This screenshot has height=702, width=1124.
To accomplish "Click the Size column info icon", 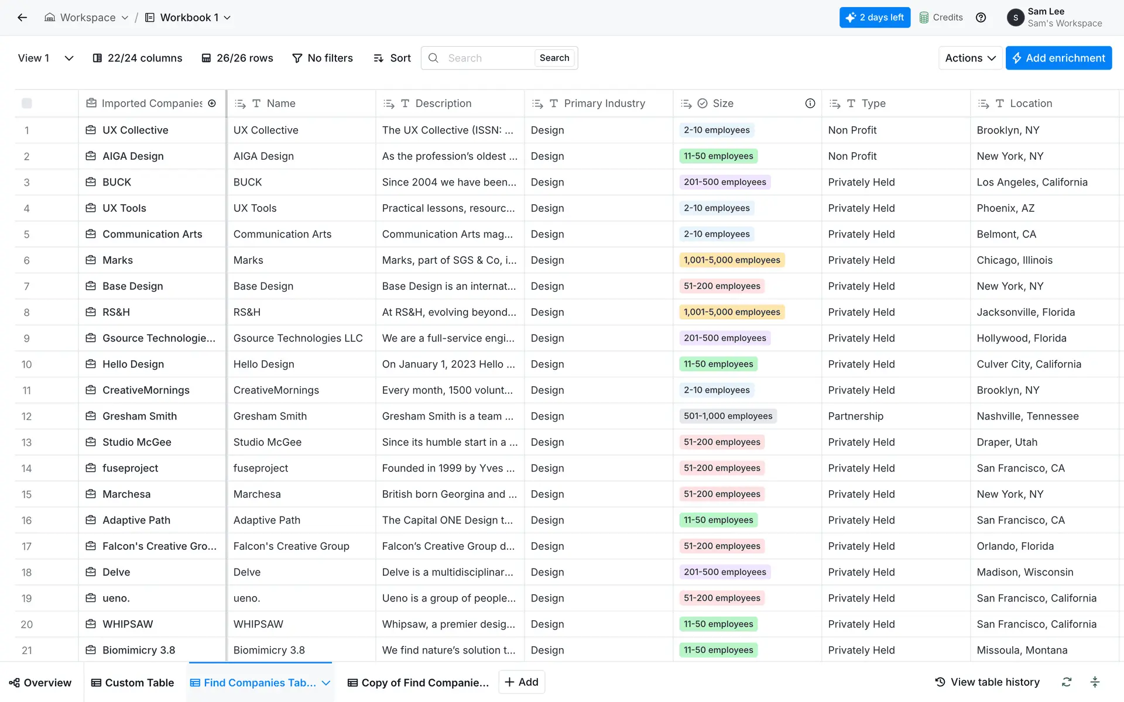I will tap(810, 104).
